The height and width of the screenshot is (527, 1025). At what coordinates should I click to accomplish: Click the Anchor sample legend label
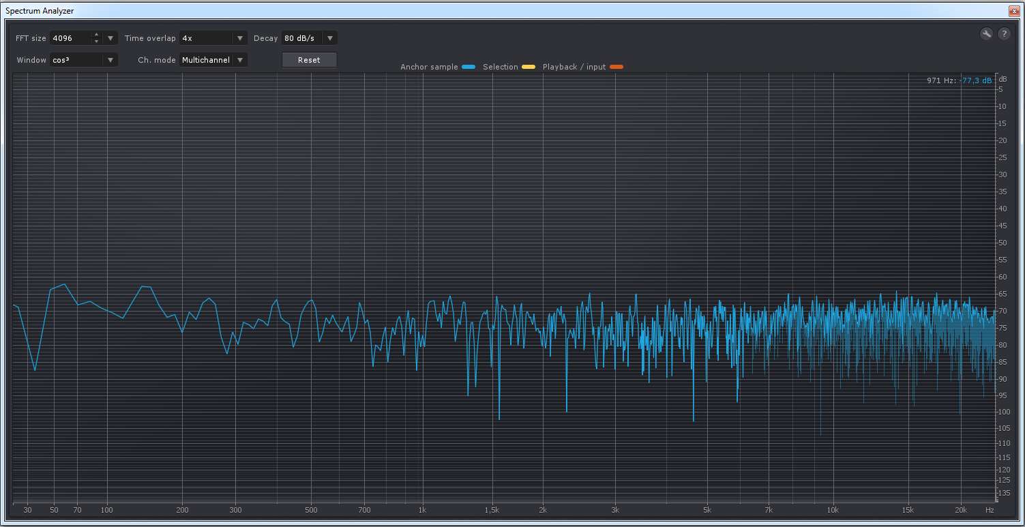(x=429, y=67)
